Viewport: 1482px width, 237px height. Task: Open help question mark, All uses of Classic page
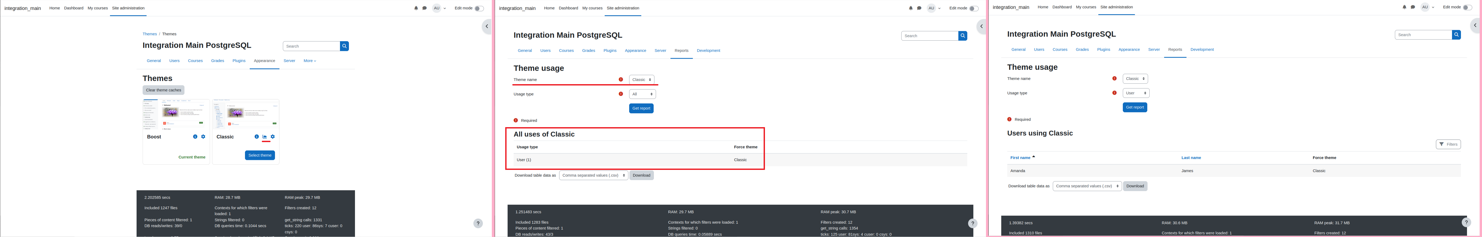(x=972, y=223)
